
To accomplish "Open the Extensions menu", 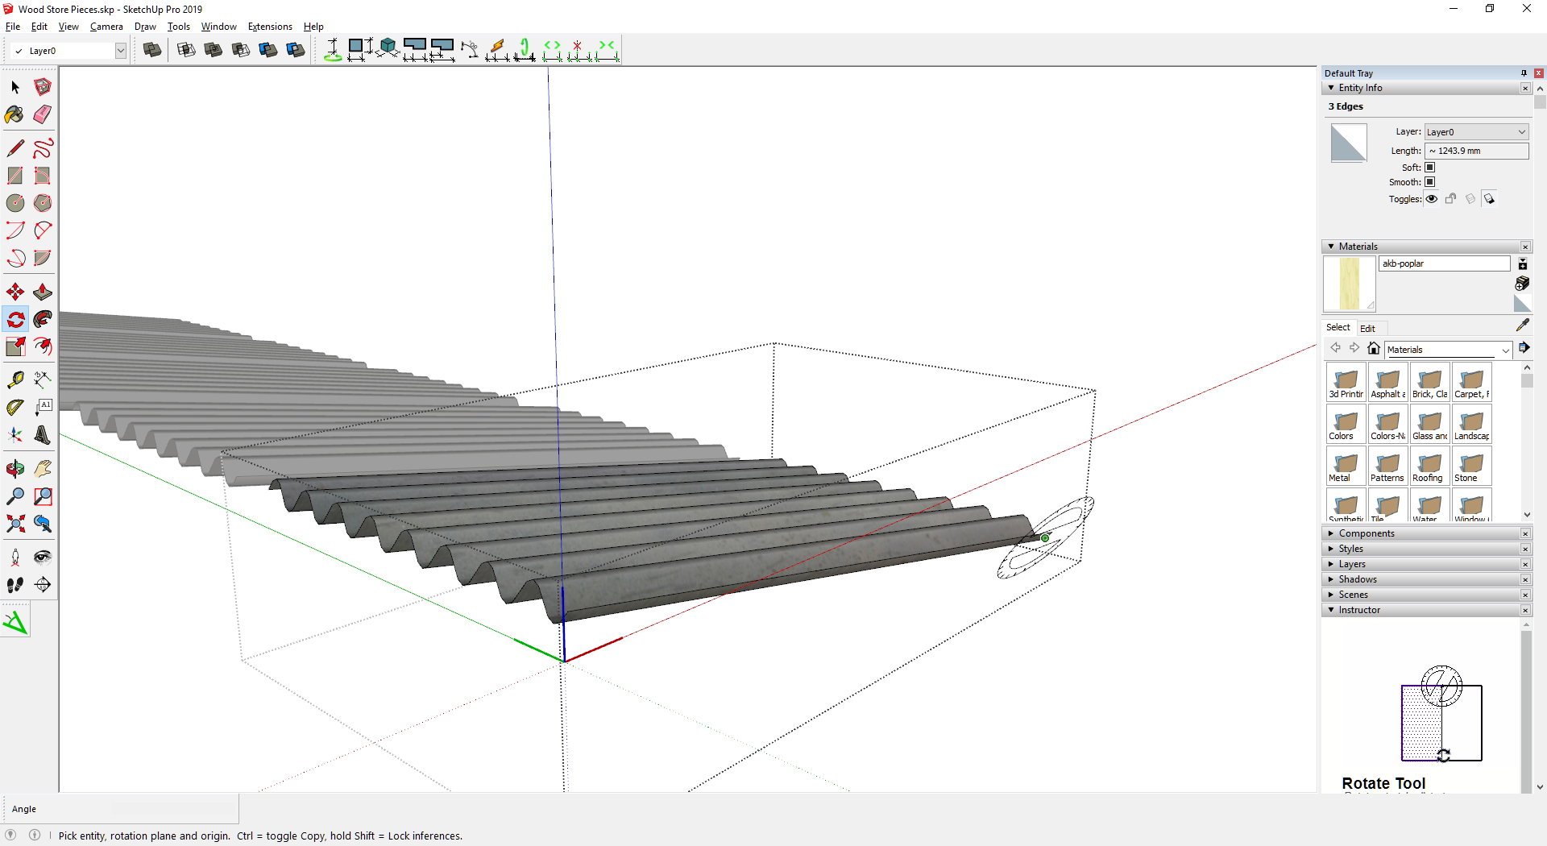I will (x=270, y=27).
